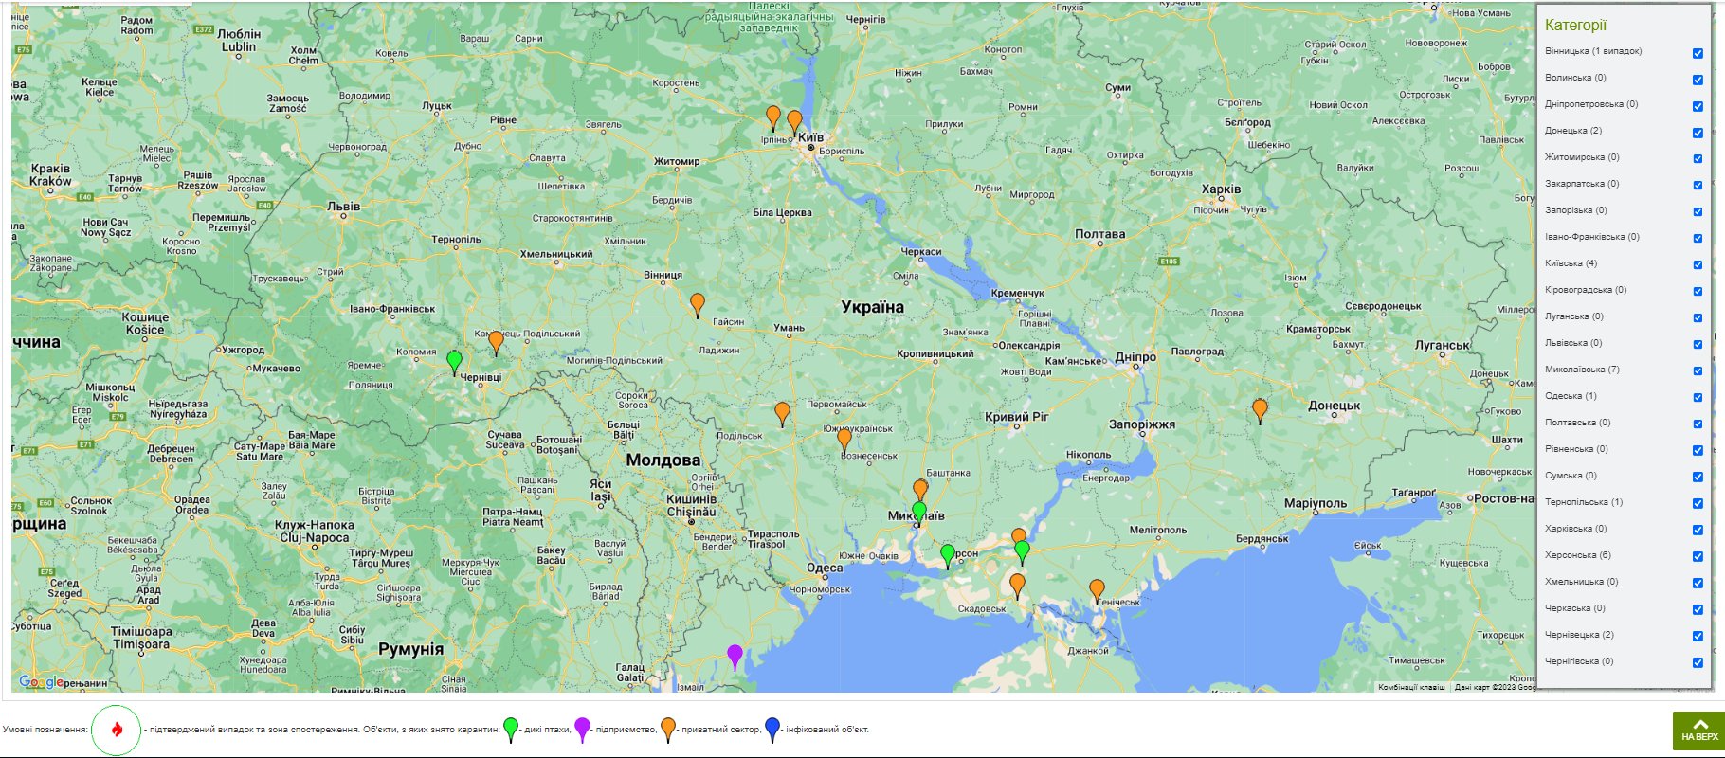Hide Київська (4) markers via checkbox

point(1698,265)
